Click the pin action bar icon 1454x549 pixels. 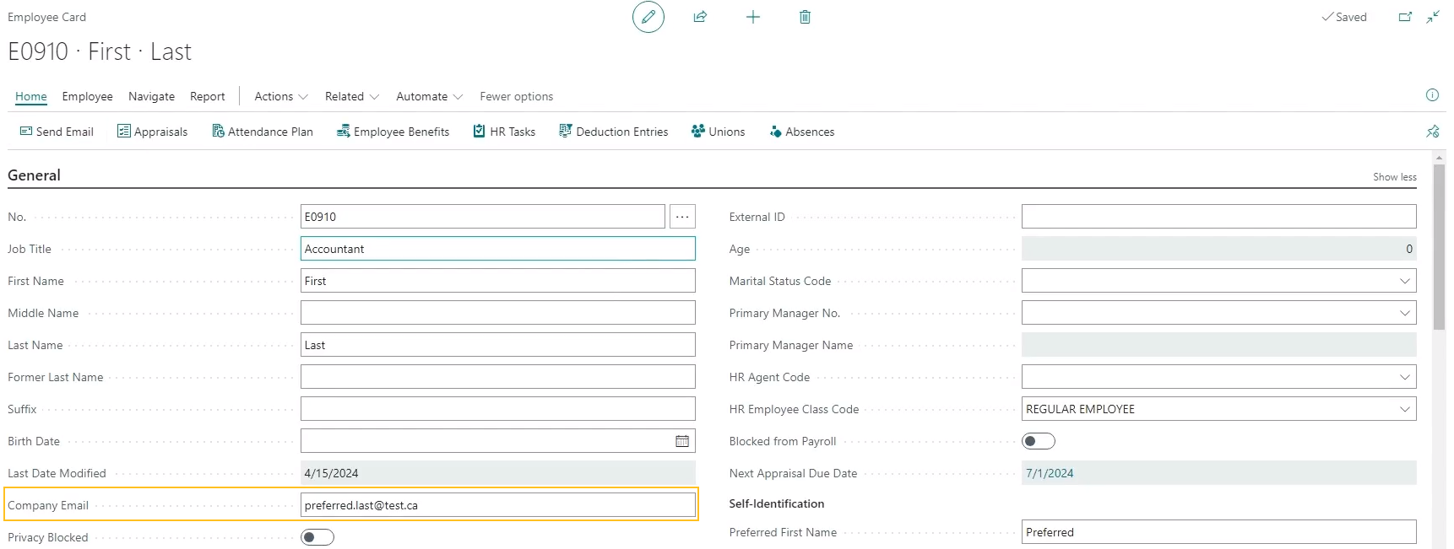tap(1432, 132)
